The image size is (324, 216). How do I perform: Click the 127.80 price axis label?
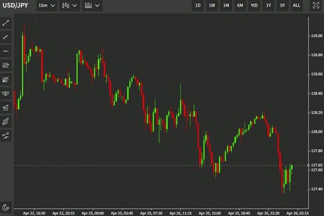click(x=316, y=151)
